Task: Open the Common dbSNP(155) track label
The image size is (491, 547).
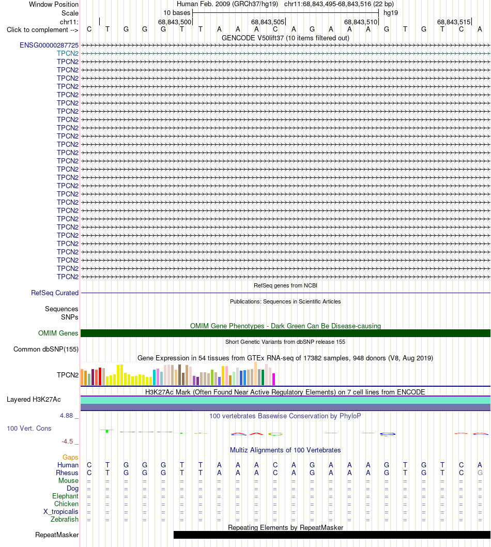Action: point(46,349)
